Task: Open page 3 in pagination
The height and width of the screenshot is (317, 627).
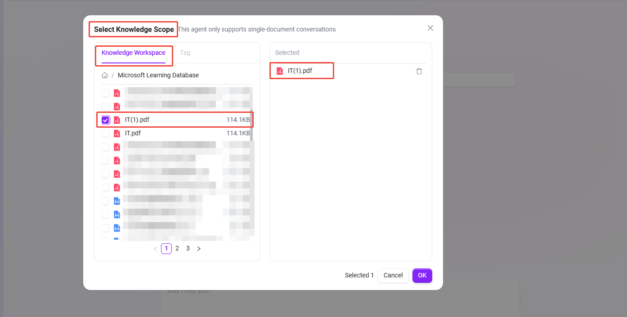Action: 188,249
